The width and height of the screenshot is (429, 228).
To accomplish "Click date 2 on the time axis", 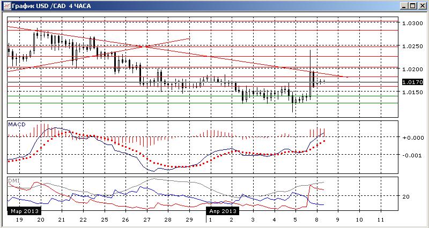I will [232, 219].
